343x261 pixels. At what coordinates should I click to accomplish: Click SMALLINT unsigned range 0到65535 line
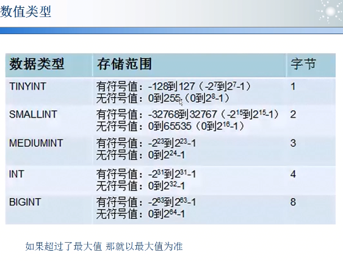click(170, 126)
